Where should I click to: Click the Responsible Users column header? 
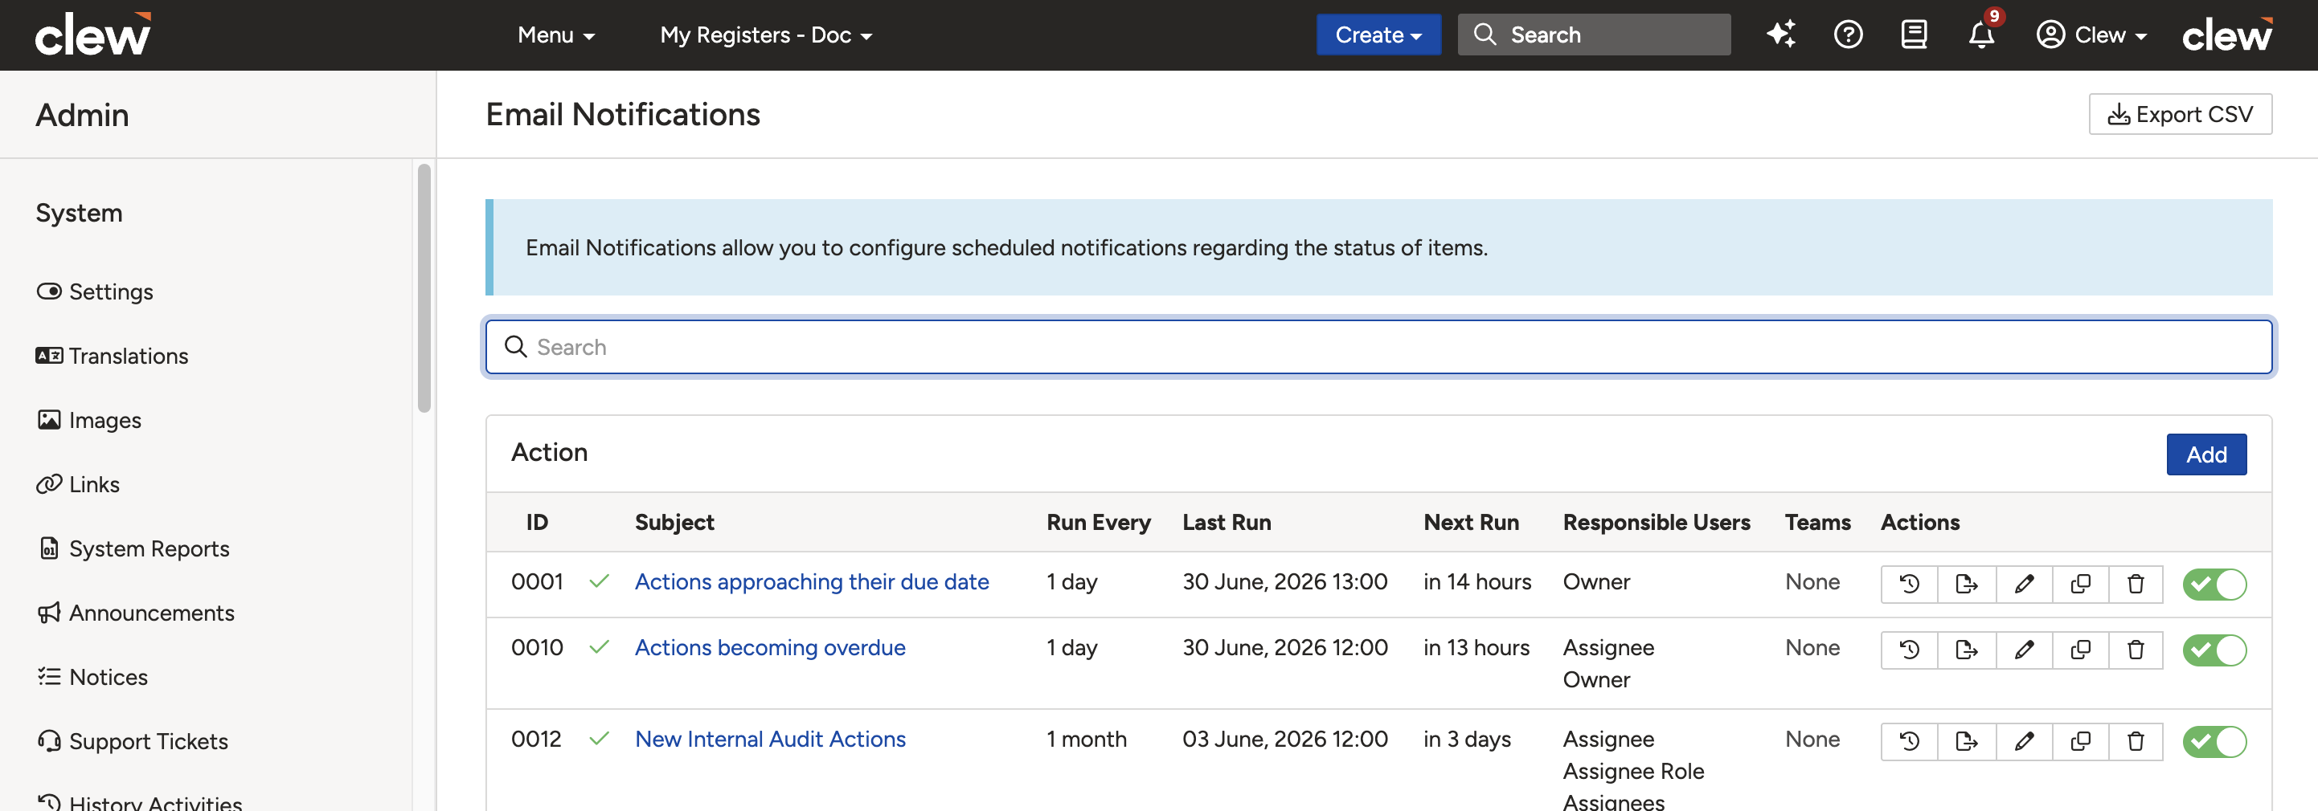click(x=1656, y=523)
